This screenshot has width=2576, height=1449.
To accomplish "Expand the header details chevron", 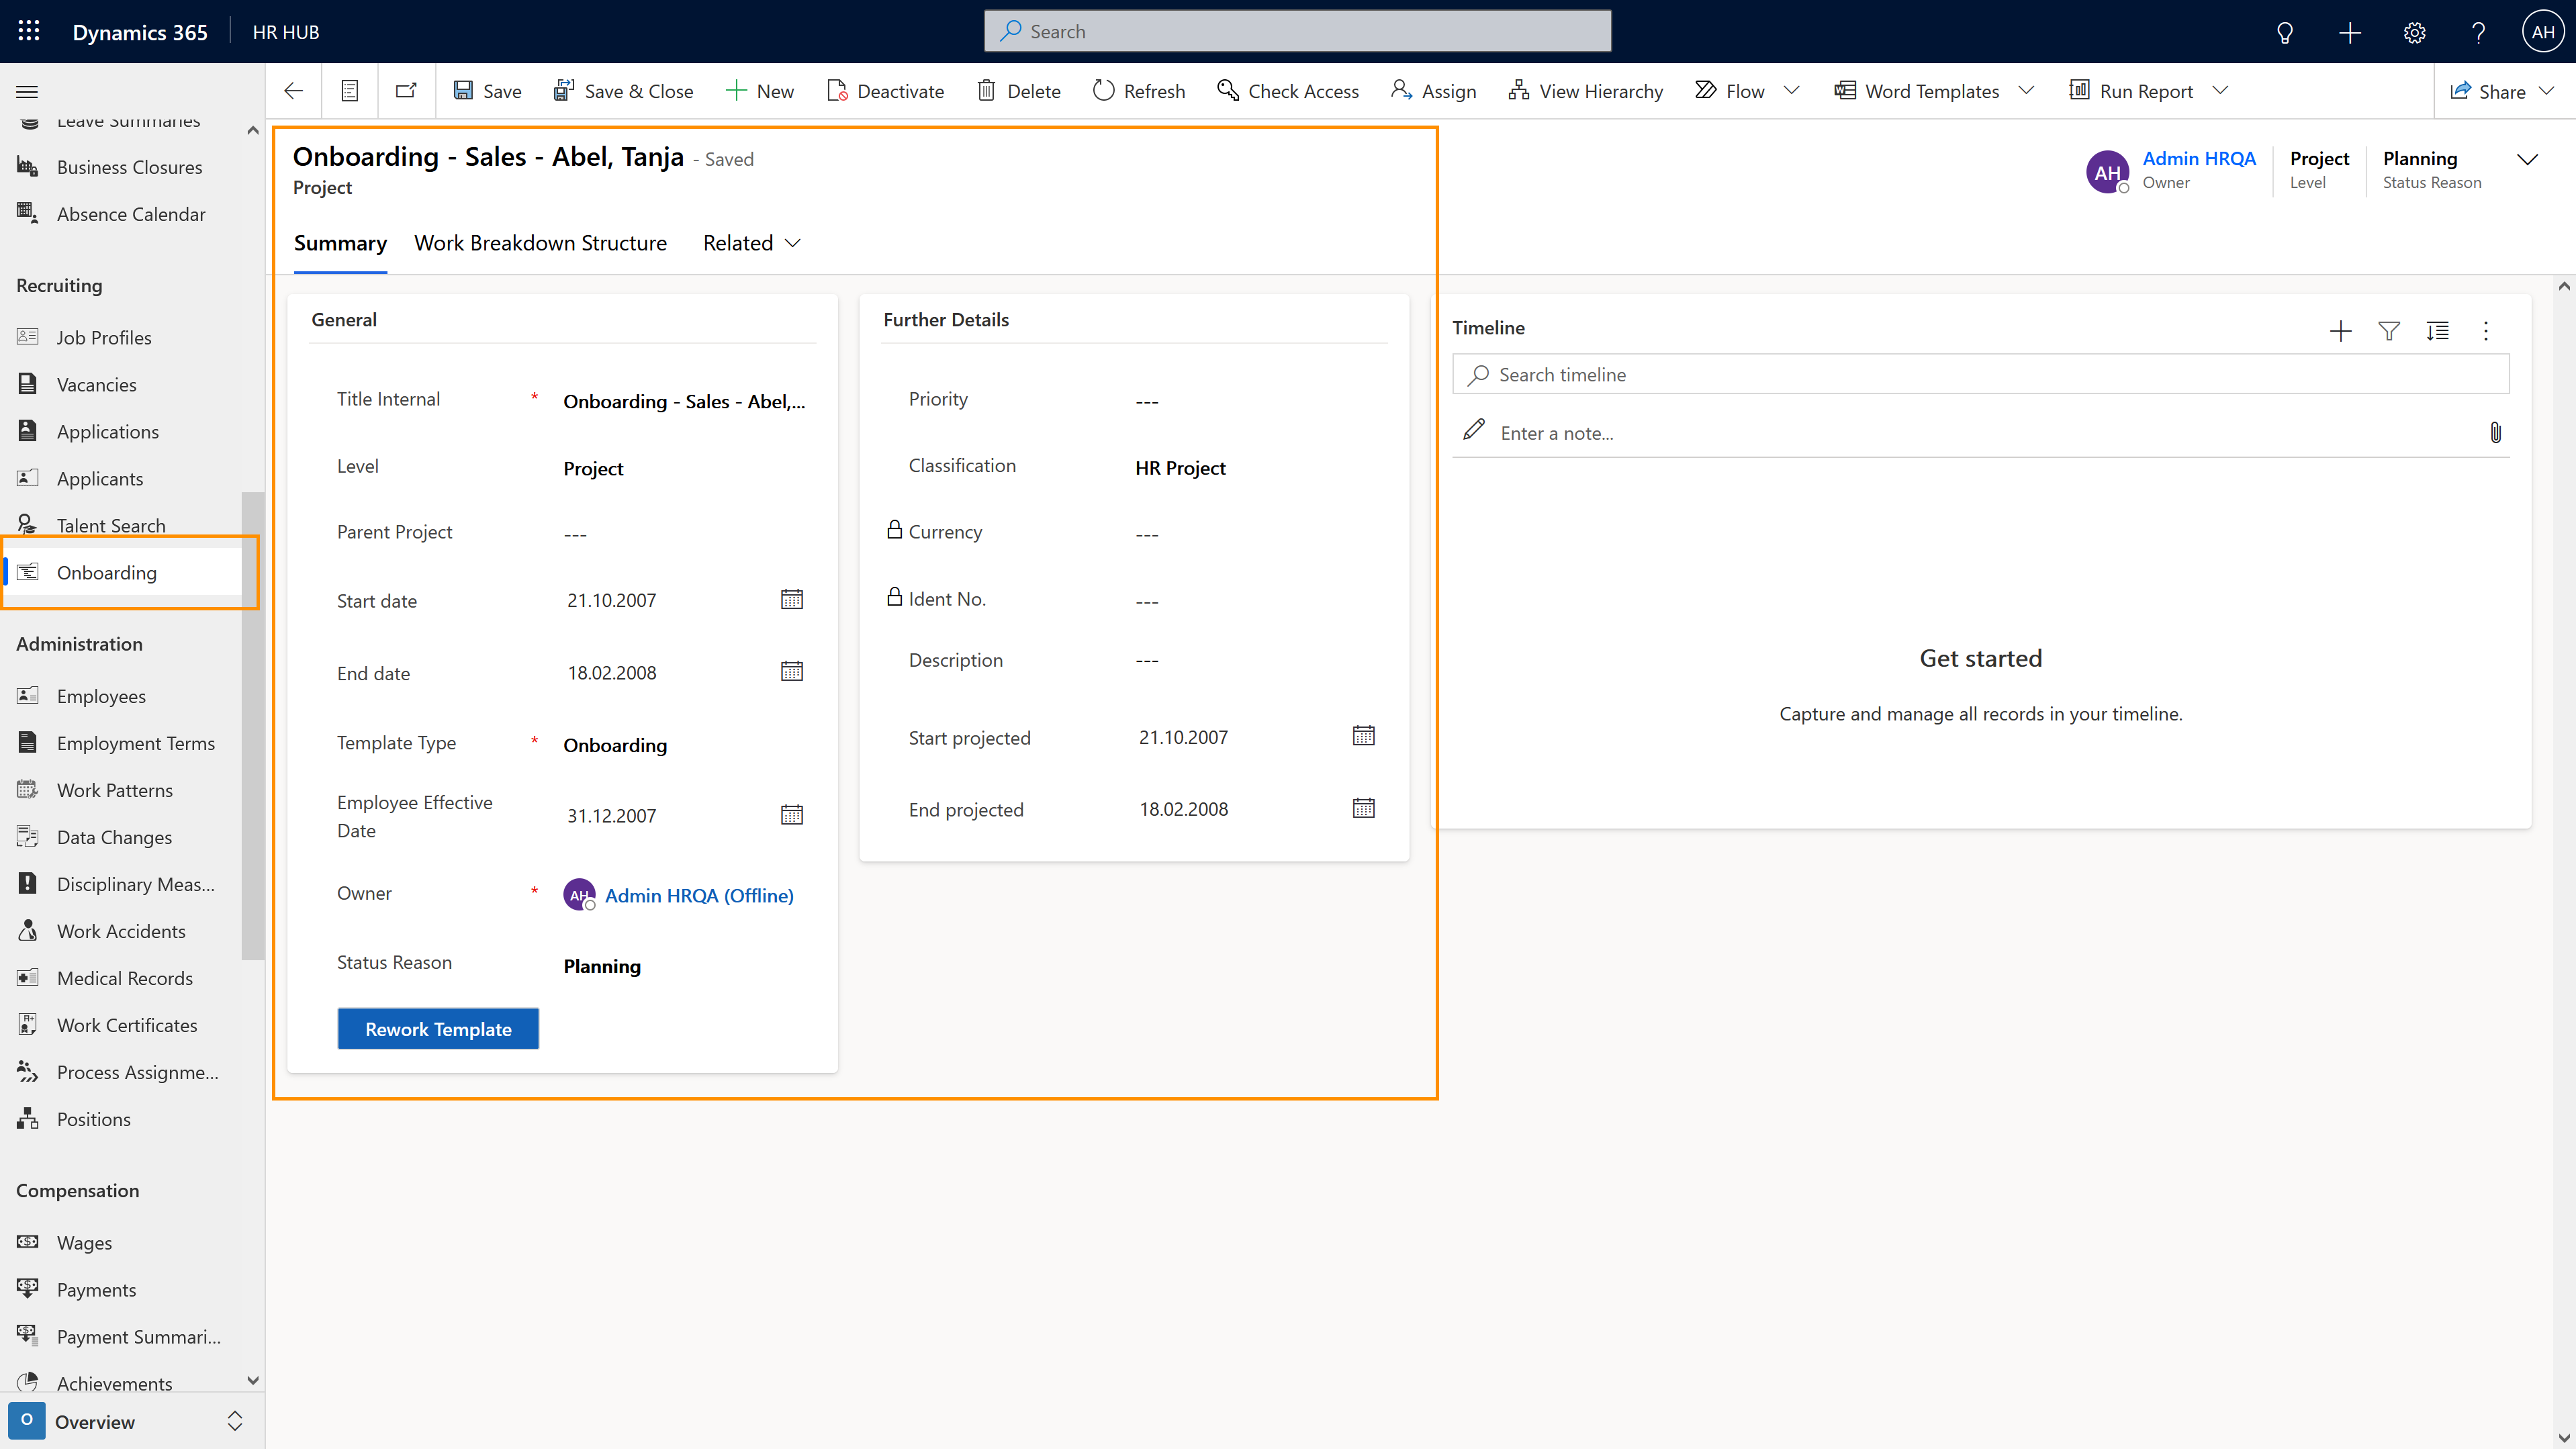I will [x=2527, y=159].
